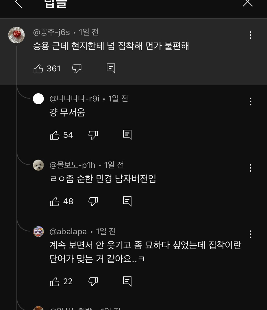The height and width of the screenshot is (310, 267).
Task: Open more options for @몰보노-p1h reply
Action: pos(250,168)
